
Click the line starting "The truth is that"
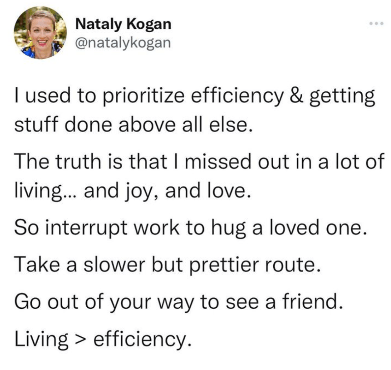tap(198, 161)
